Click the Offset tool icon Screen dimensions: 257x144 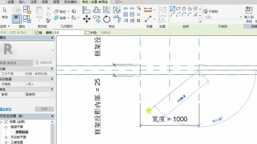(97, 10)
